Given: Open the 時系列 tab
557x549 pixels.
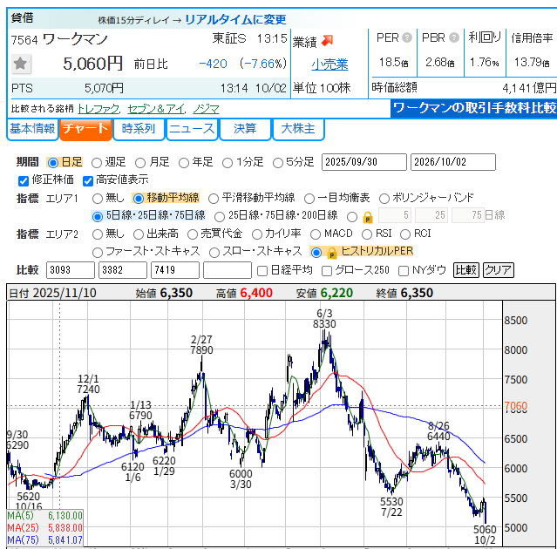Looking at the screenshot, I should click(x=139, y=129).
